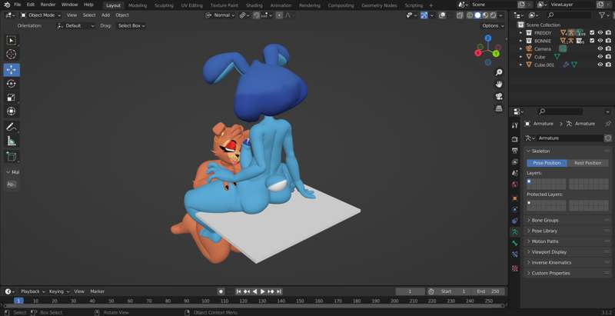
Task: Open the Render menu
Action: pos(48,5)
